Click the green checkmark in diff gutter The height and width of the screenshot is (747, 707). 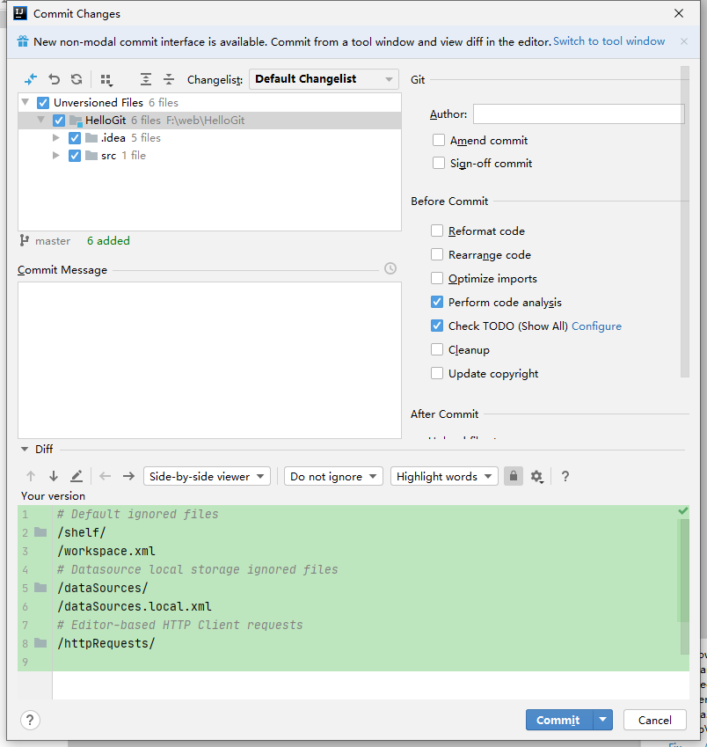click(683, 510)
